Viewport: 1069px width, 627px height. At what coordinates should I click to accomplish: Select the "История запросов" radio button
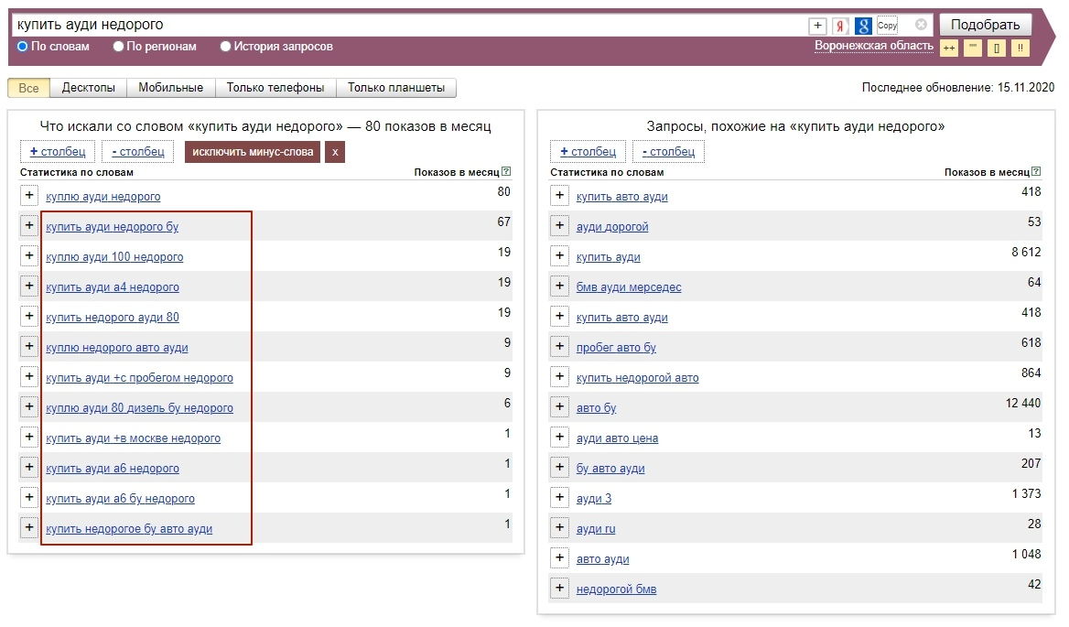(225, 47)
